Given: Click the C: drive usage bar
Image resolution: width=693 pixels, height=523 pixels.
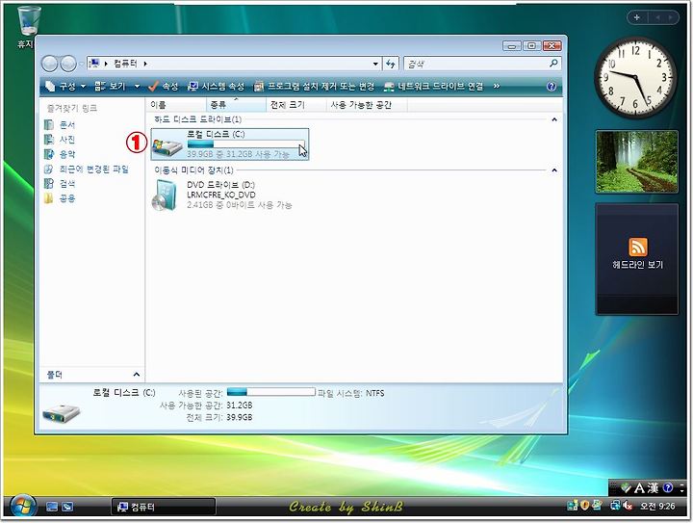Looking at the screenshot, I should click(246, 144).
